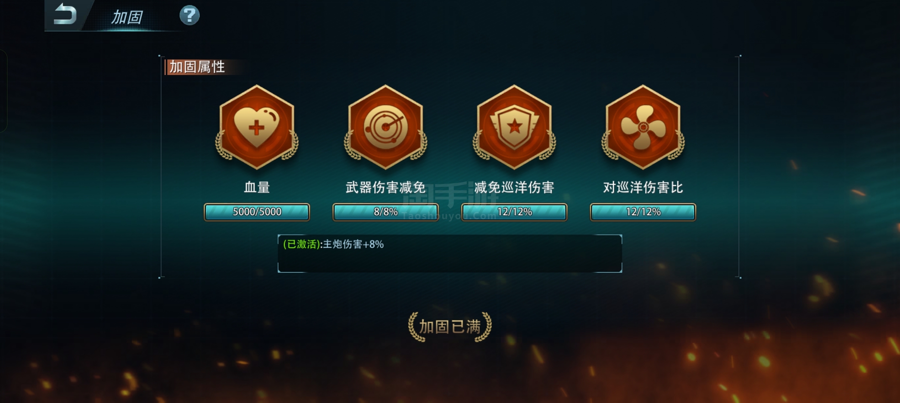Click the 对巡洋伤害比 label
Image resolution: width=900 pixels, height=403 pixels.
tap(643, 187)
